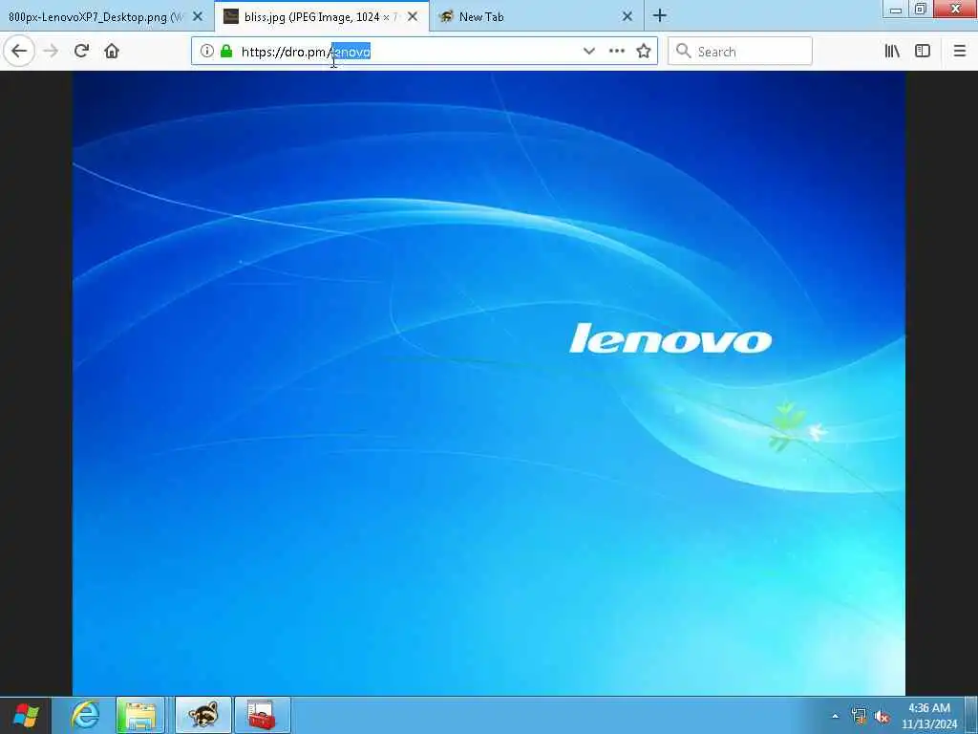Screen dimensions: 978x734
Task: Minimize the browser window
Action: [896, 10]
